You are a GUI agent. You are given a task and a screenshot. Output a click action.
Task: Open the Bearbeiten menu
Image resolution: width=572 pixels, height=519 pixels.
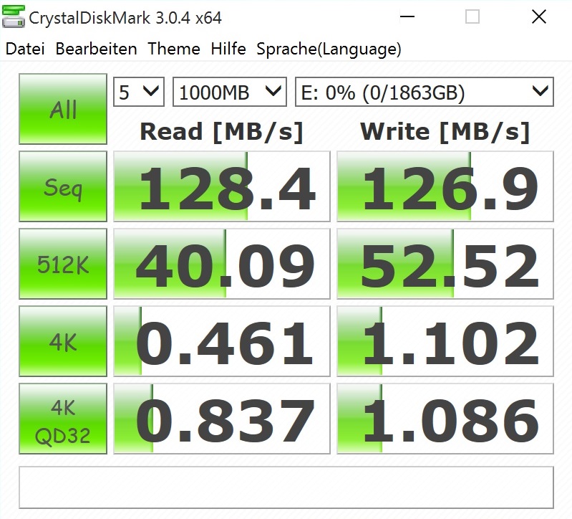pos(96,49)
